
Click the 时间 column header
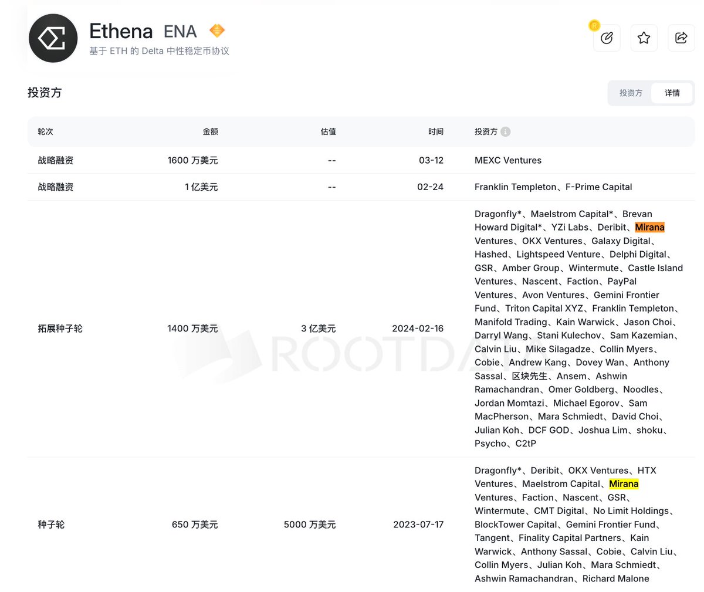coord(436,132)
